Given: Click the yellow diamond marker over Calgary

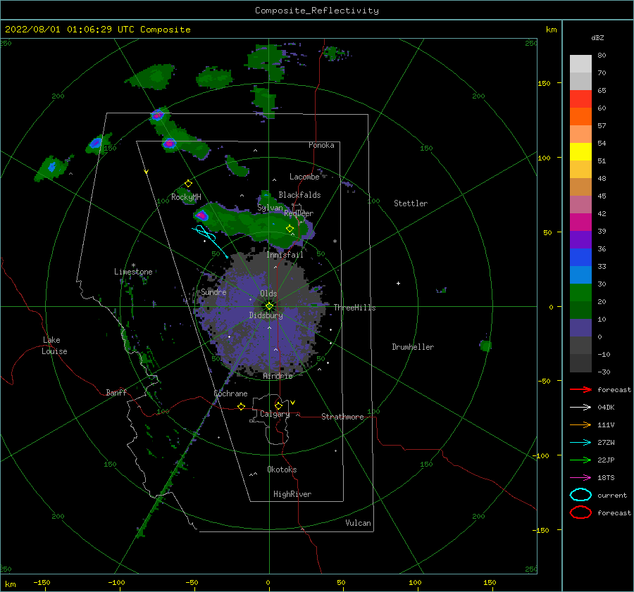Looking at the screenshot, I should pos(278,405).
